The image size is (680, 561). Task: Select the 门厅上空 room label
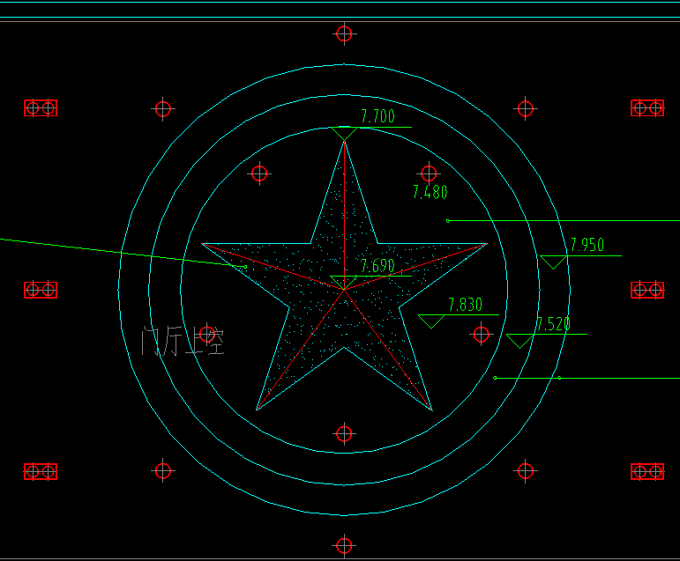pyautogui.click(x=183, y=342)
